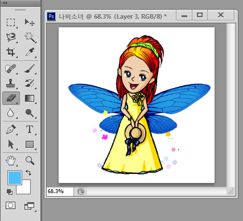Select the History Brush tool

click(30, 84)
